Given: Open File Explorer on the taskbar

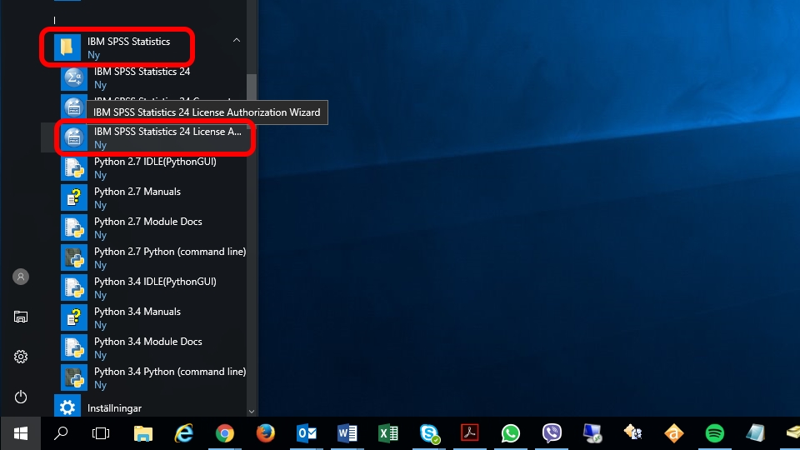Looking at the screenshot, I should pyautogui.click(x=142, y=433).
